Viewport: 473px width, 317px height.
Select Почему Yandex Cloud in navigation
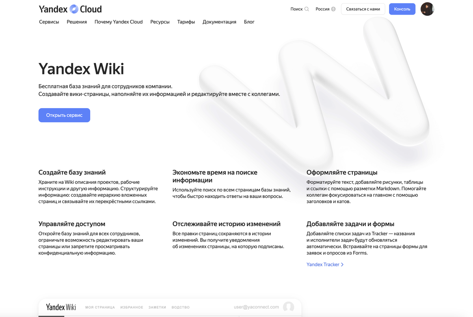118,22
